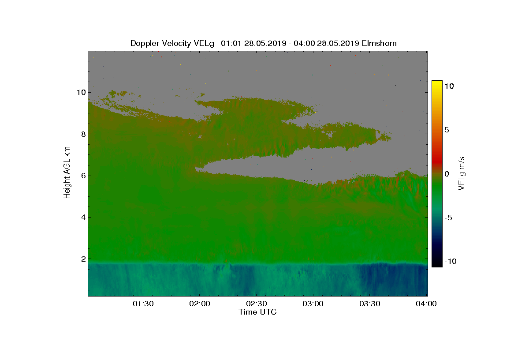The height and width of the screenshot is (353, 529).
Task: Click the height tick label 8
Action: (83, 134)
